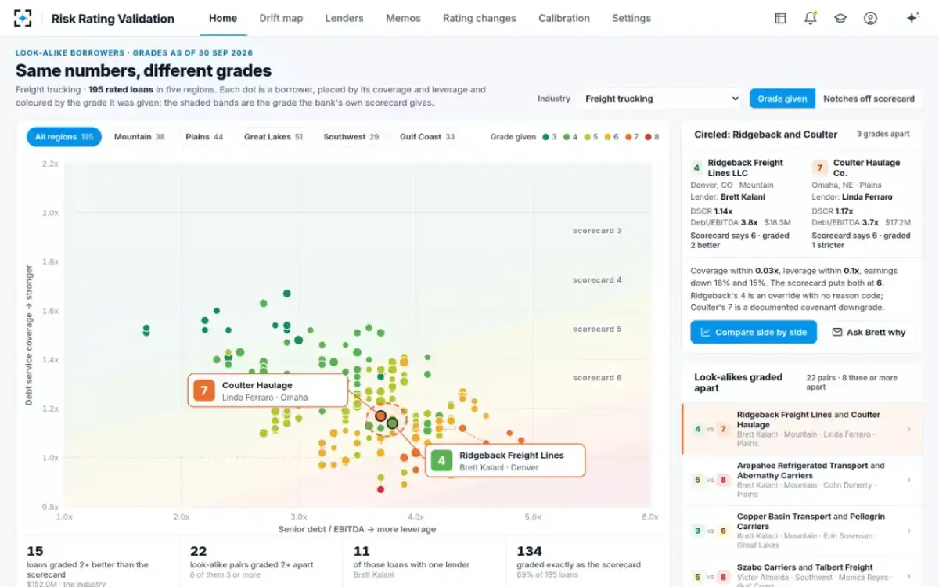Select Arapahoe Refrigerated Transport and Abernathy Carriers text
Screen dimensions: 939x587
[811, 470]
